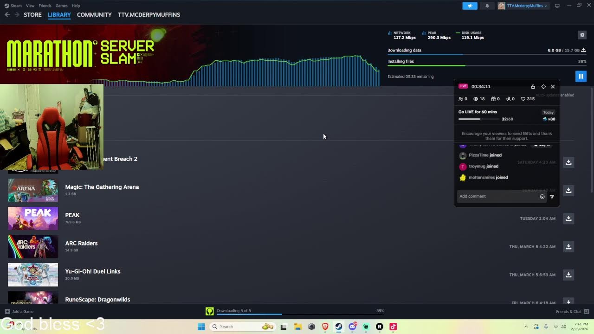Open TikTok app from taskbar

click(393, 327)
